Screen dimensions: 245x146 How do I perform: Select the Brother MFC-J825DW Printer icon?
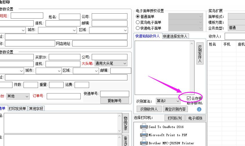144,143
